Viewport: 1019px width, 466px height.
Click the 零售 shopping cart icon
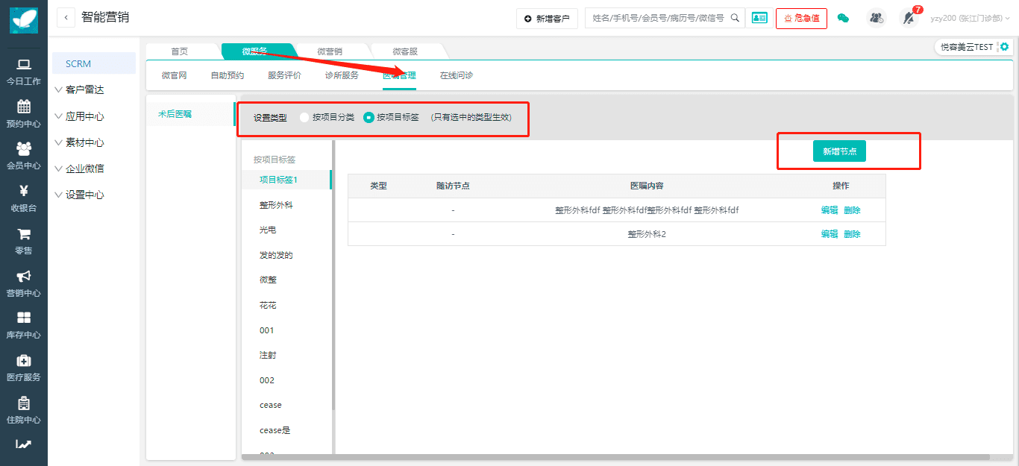23,234
